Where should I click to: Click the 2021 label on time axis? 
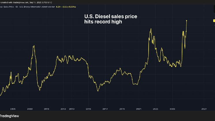139,109
